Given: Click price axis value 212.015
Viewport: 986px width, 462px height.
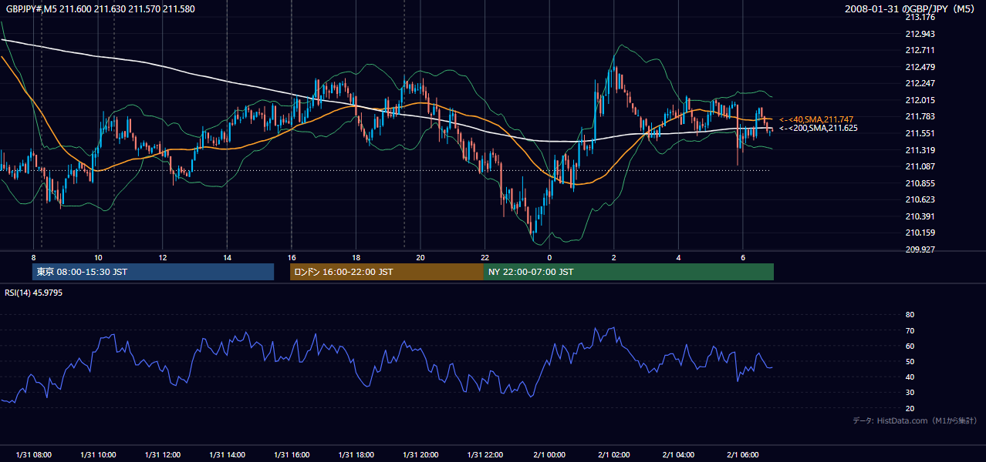Looking at the screenshot, I should click(x=920, y=100).
